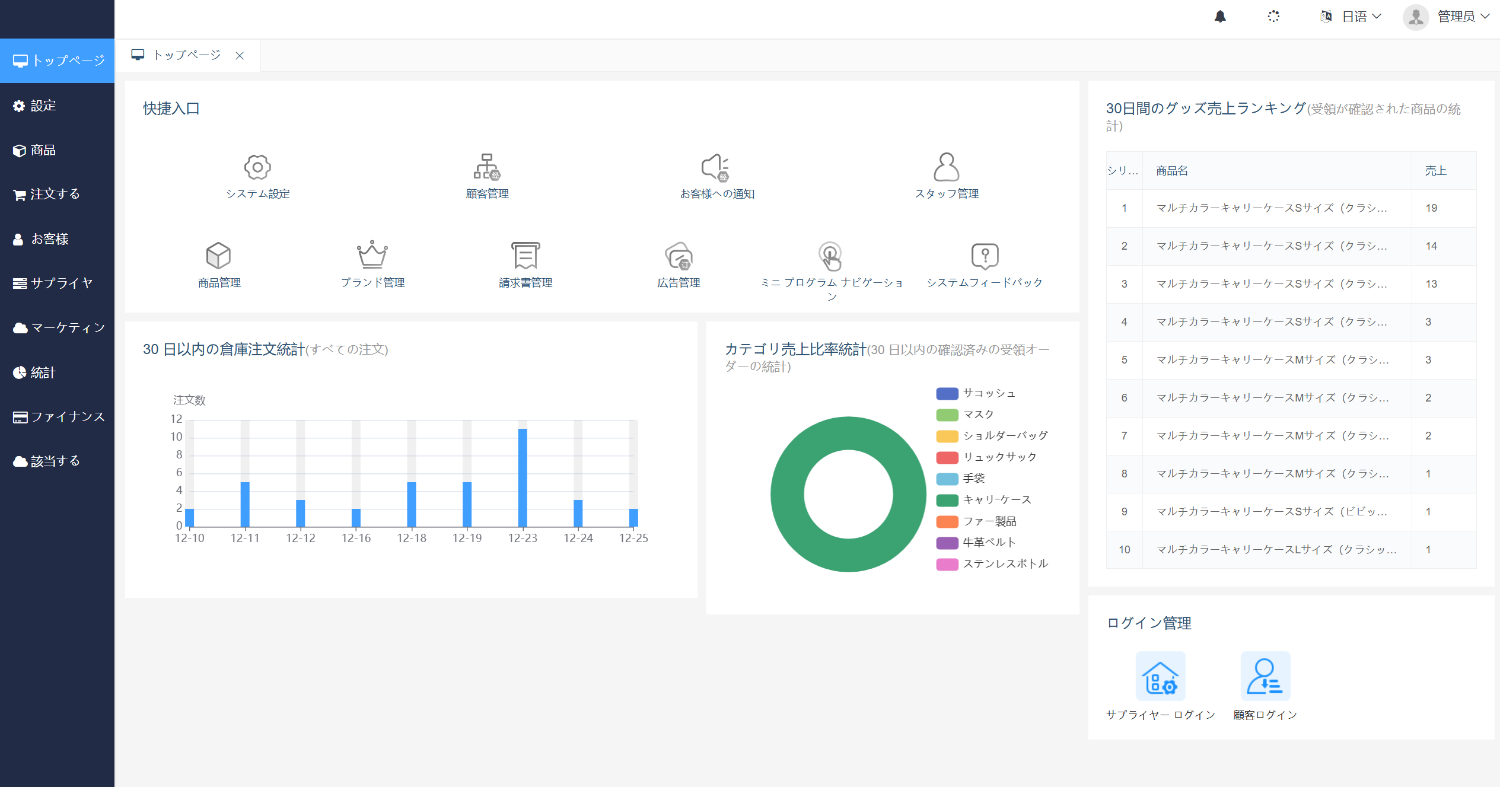Click the notification bell icon
The image size is (1500, 787).
[1220, 17]
